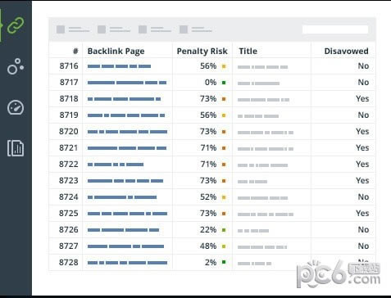This screenshot has height=298, width=391.
Task: Open the reports chart sidebar icon
Action: click(16, 148)
